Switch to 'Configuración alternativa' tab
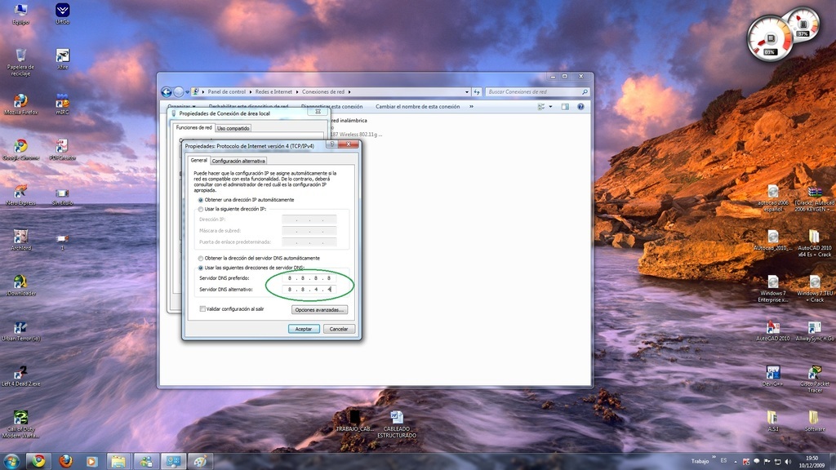 pyautogui.click(x=238, y=161)
